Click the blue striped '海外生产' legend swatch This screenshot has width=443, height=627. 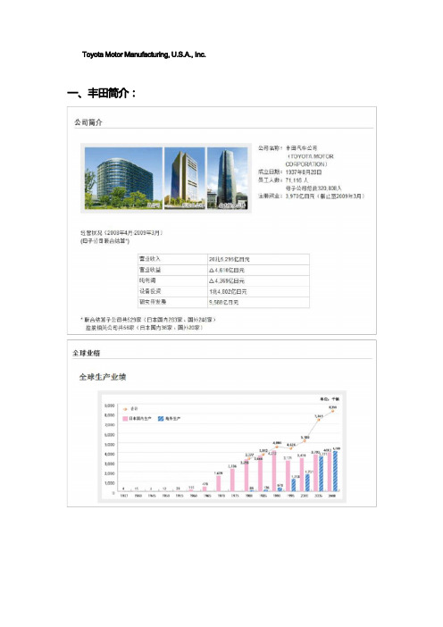point(161,419)
